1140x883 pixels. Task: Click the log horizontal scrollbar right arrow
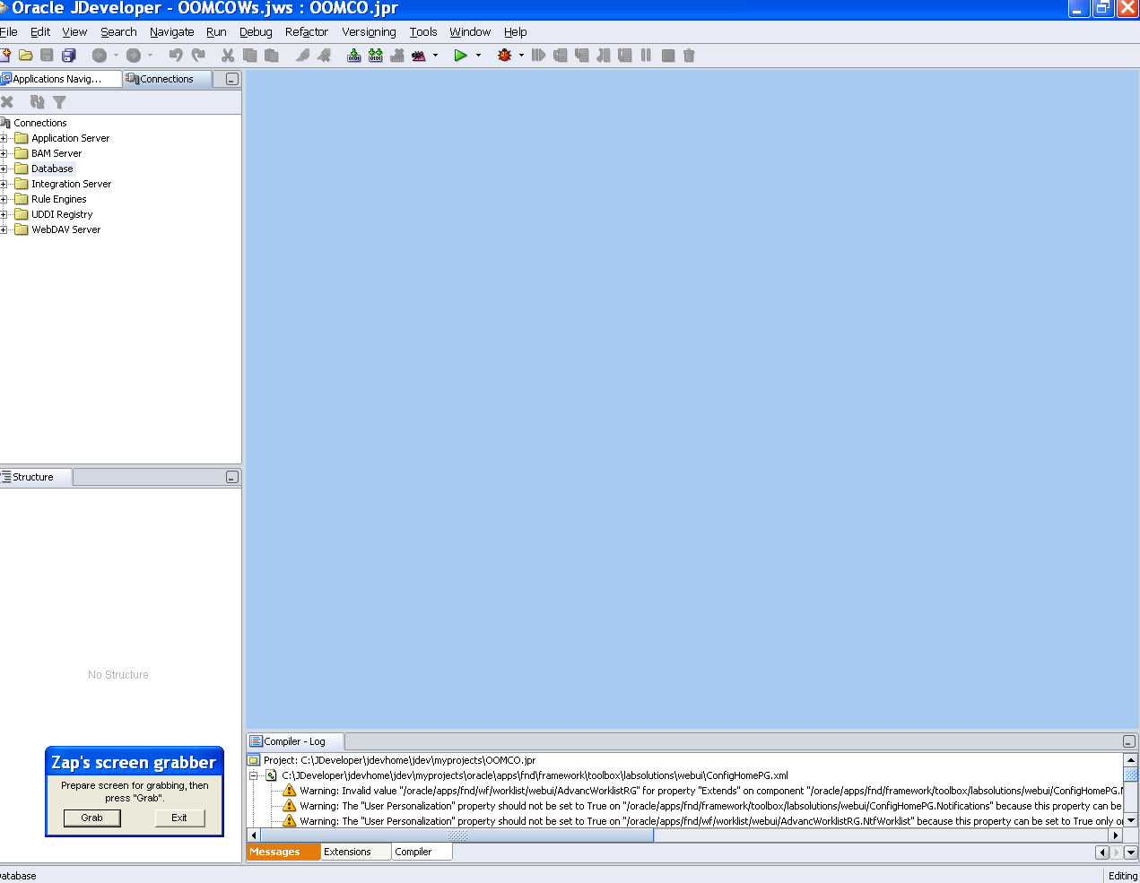(x=1116, y=835)
